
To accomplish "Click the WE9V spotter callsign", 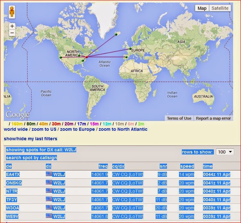I will click(x=12, y=216).
